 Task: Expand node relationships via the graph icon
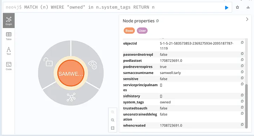[x=71, y=97]
